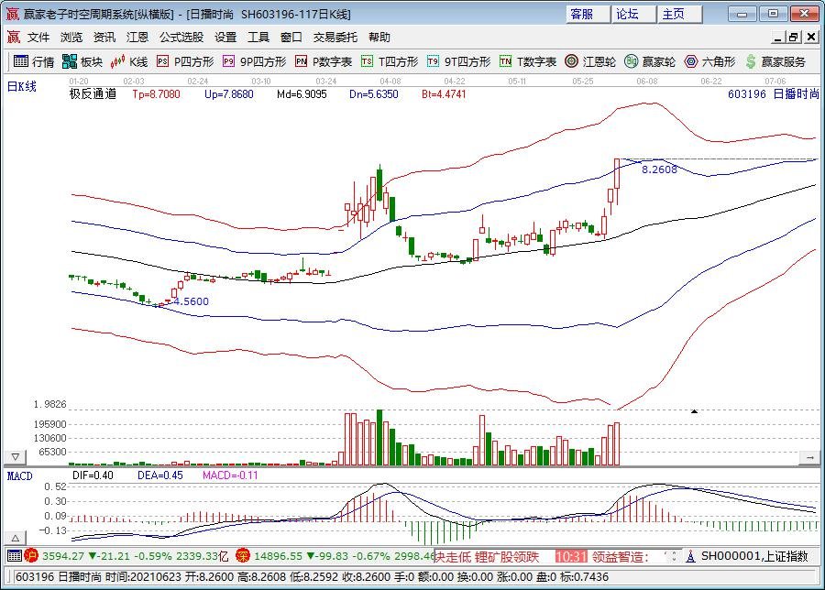
Task: Click the 4.5600 low price label
Action: coord(191,301)
